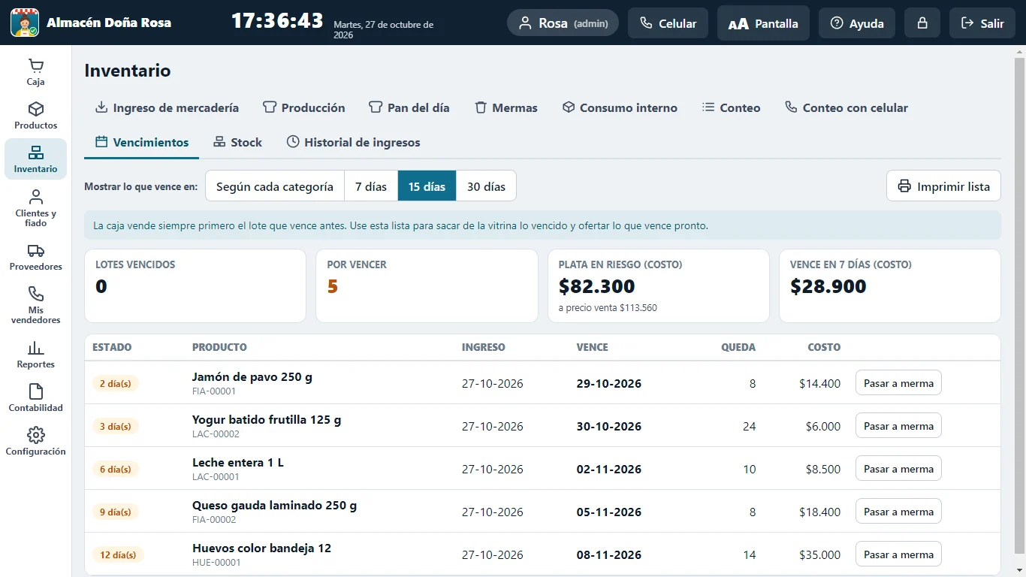Open Ingreso de mercadería tab

167,107
